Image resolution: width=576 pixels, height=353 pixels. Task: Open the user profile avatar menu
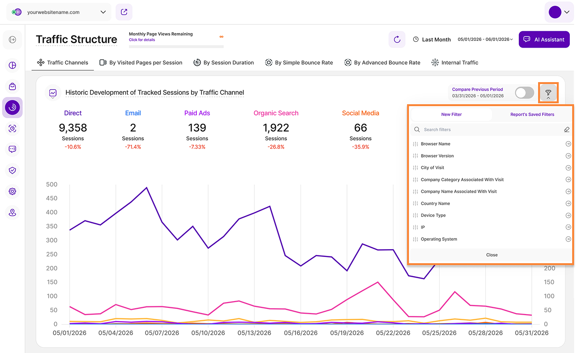click(559, 12)
